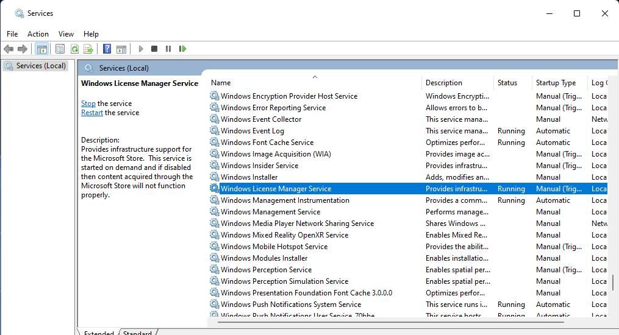Click 'Performs manage...' description cell
Image resolution: width=619 pixels, height=335 pixels.
coord(457,211)
